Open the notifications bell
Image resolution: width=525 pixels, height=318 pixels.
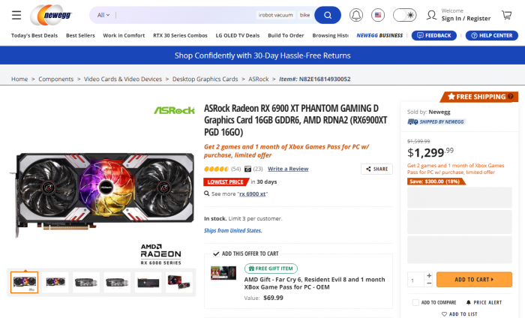pyautogui.click(x=356, y=15)
